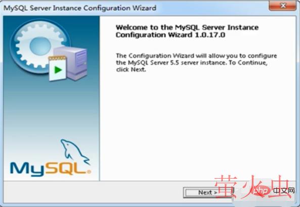Click the red 董 watermark character
Screen dimensions: 300x207
226,186
